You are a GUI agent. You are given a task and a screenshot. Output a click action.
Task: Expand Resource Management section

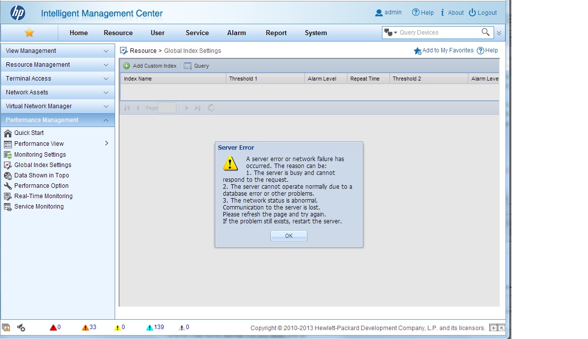[57, 65]
